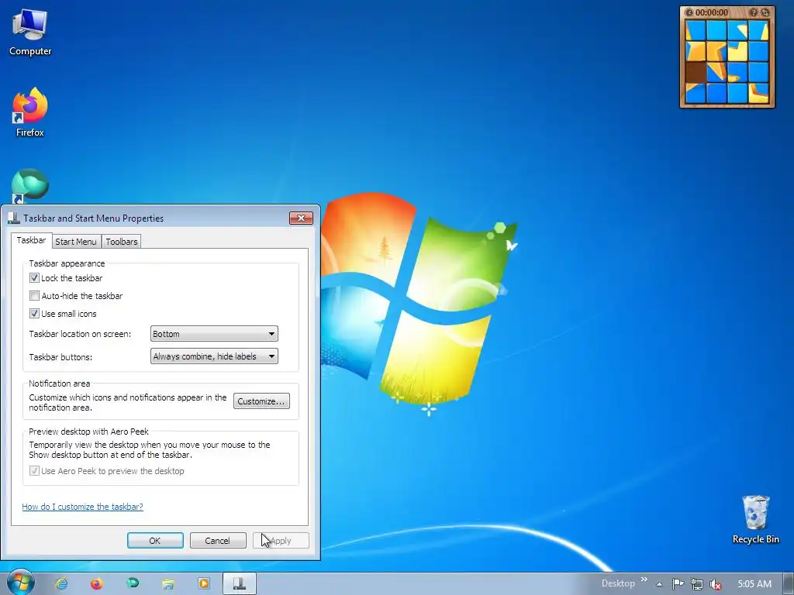Image resolution: width=794 pixels, height=595 pixels.
Task: Enable Auto-hide the taskbar
Action: point(34,295)
